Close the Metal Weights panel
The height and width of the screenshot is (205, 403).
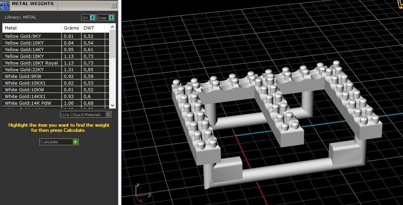pos(113,5)
